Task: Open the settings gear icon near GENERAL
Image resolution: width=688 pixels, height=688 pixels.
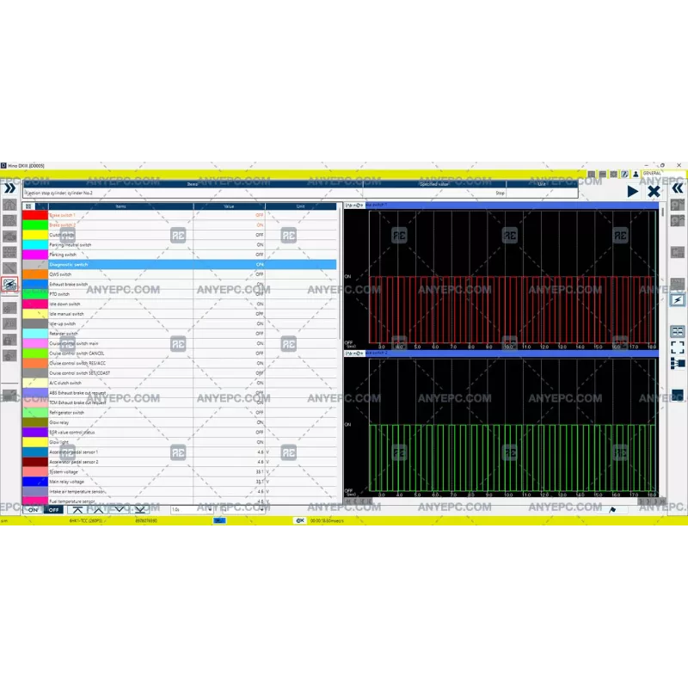Action: click(614, 174)
